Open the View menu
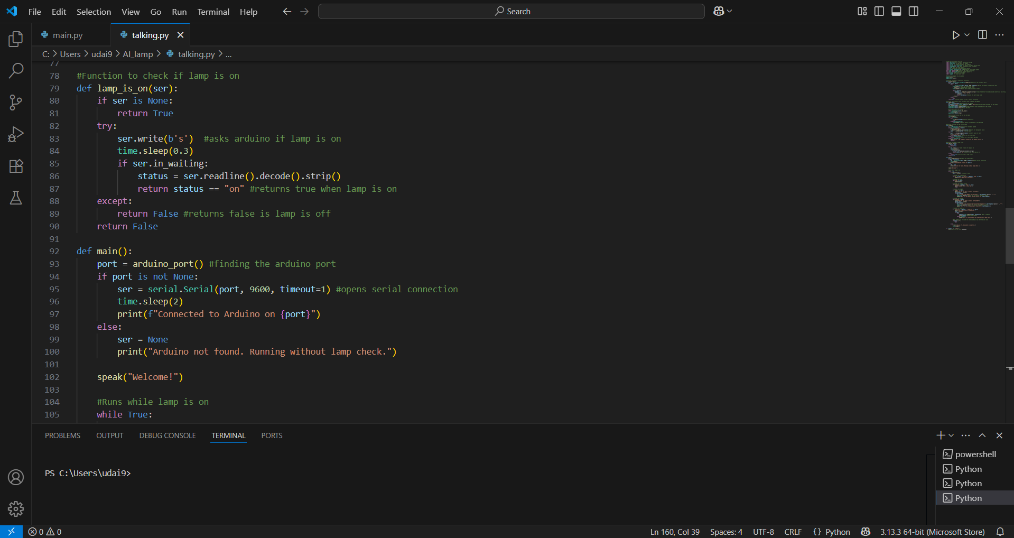The width and height of the screenshot is (1014, 538). tap(131, 12)
